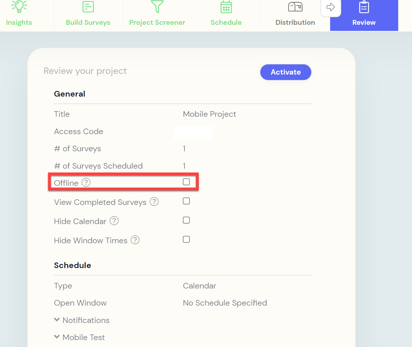Enable the Offline checkbox
Screen dimensions: 412x347
[186, 182]
